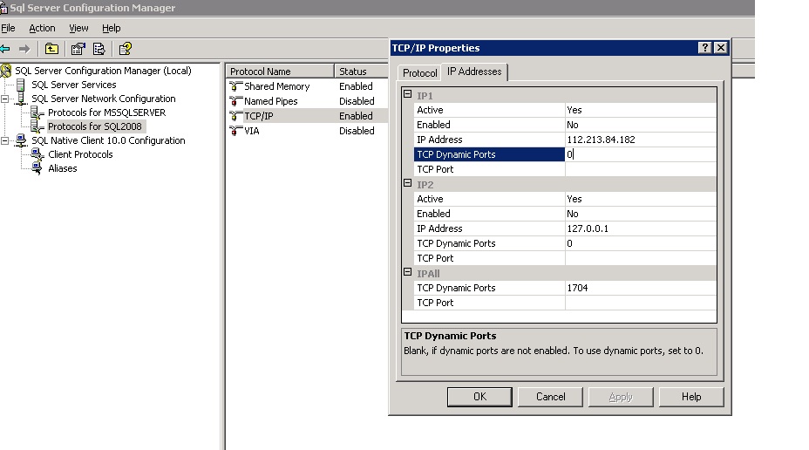
Task: Select the IPAll TCP Port property label
Action: (435, 303)
